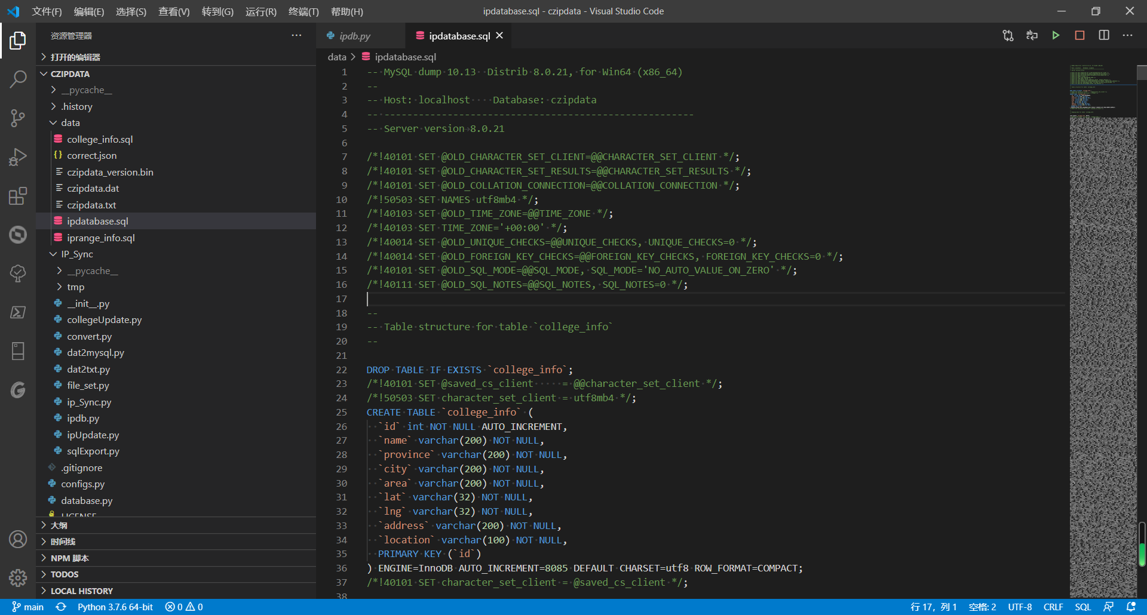Open editor More Actions ellipsis
Screen dimensions: 1147x615
point(1127,35)
